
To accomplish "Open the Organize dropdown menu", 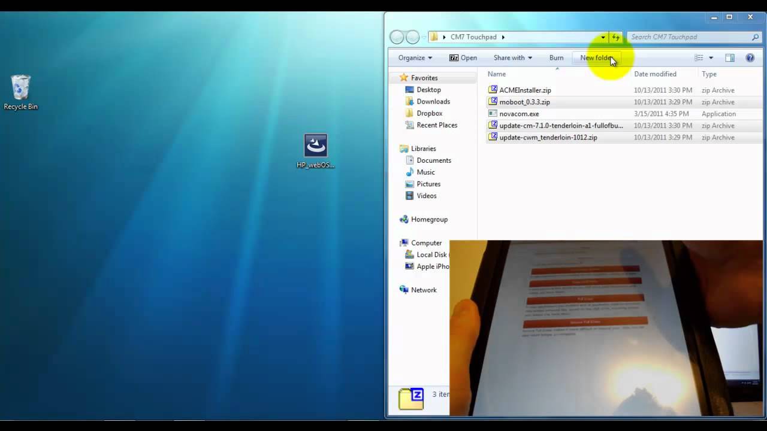I will click(415, 58).
